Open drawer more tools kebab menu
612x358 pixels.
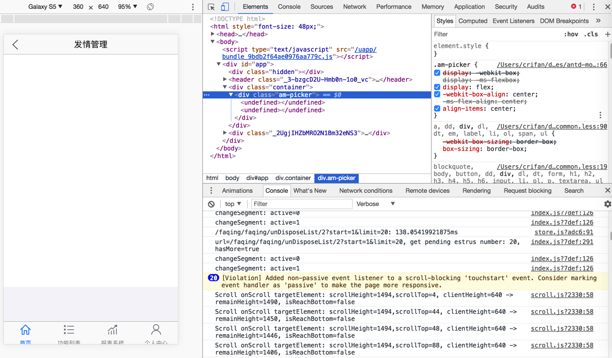(x=211, y=191)
